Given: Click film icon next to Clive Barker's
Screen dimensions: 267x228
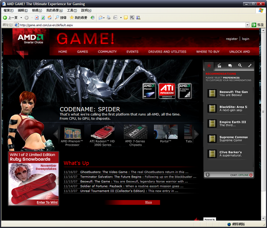Looking at the screenshot, I should pyautogui.click(x=212, y=154).
